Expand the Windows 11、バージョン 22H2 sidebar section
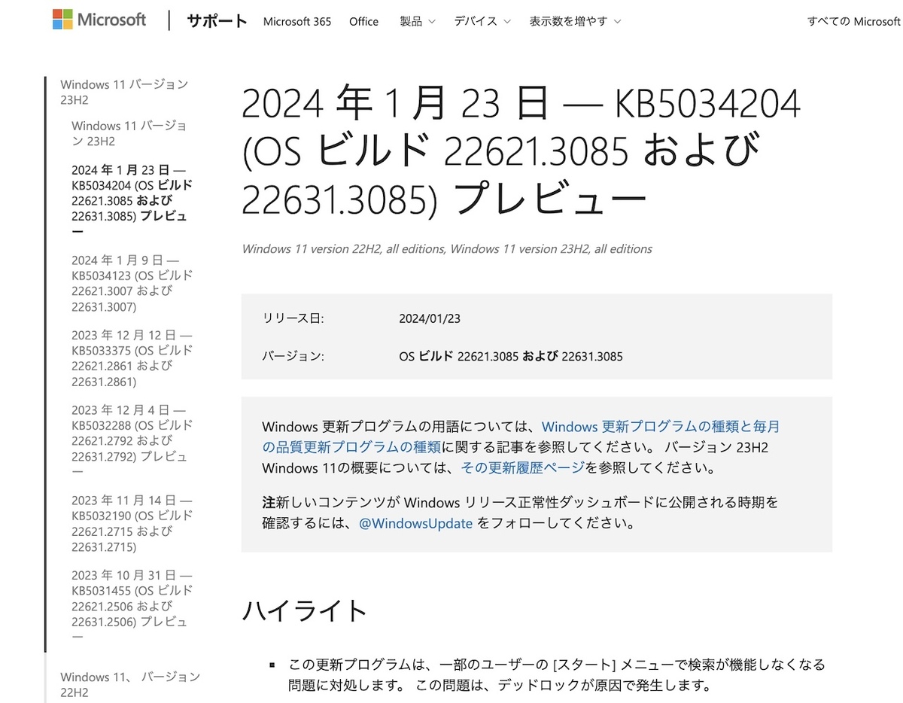 [130, 684]
